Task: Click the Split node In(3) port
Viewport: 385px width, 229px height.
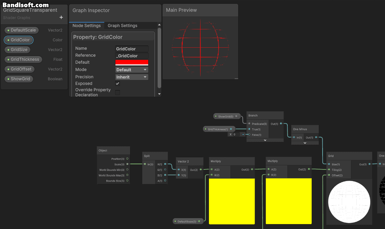Action: tap(145, 164)
